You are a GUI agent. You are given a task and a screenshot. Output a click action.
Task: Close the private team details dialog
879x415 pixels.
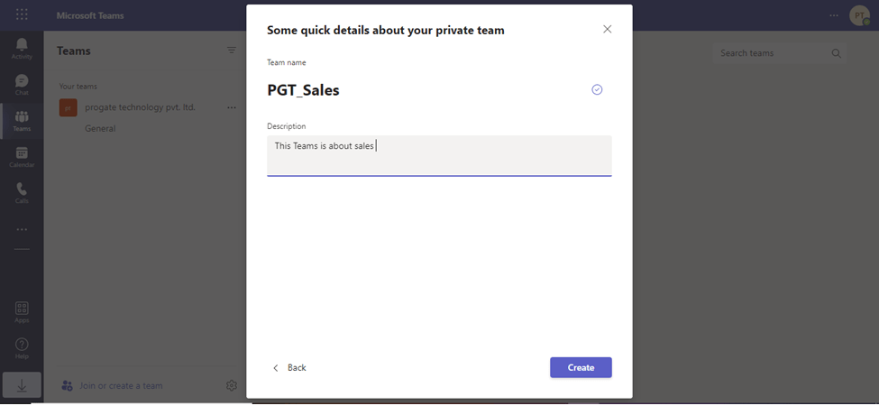point(607,29)
